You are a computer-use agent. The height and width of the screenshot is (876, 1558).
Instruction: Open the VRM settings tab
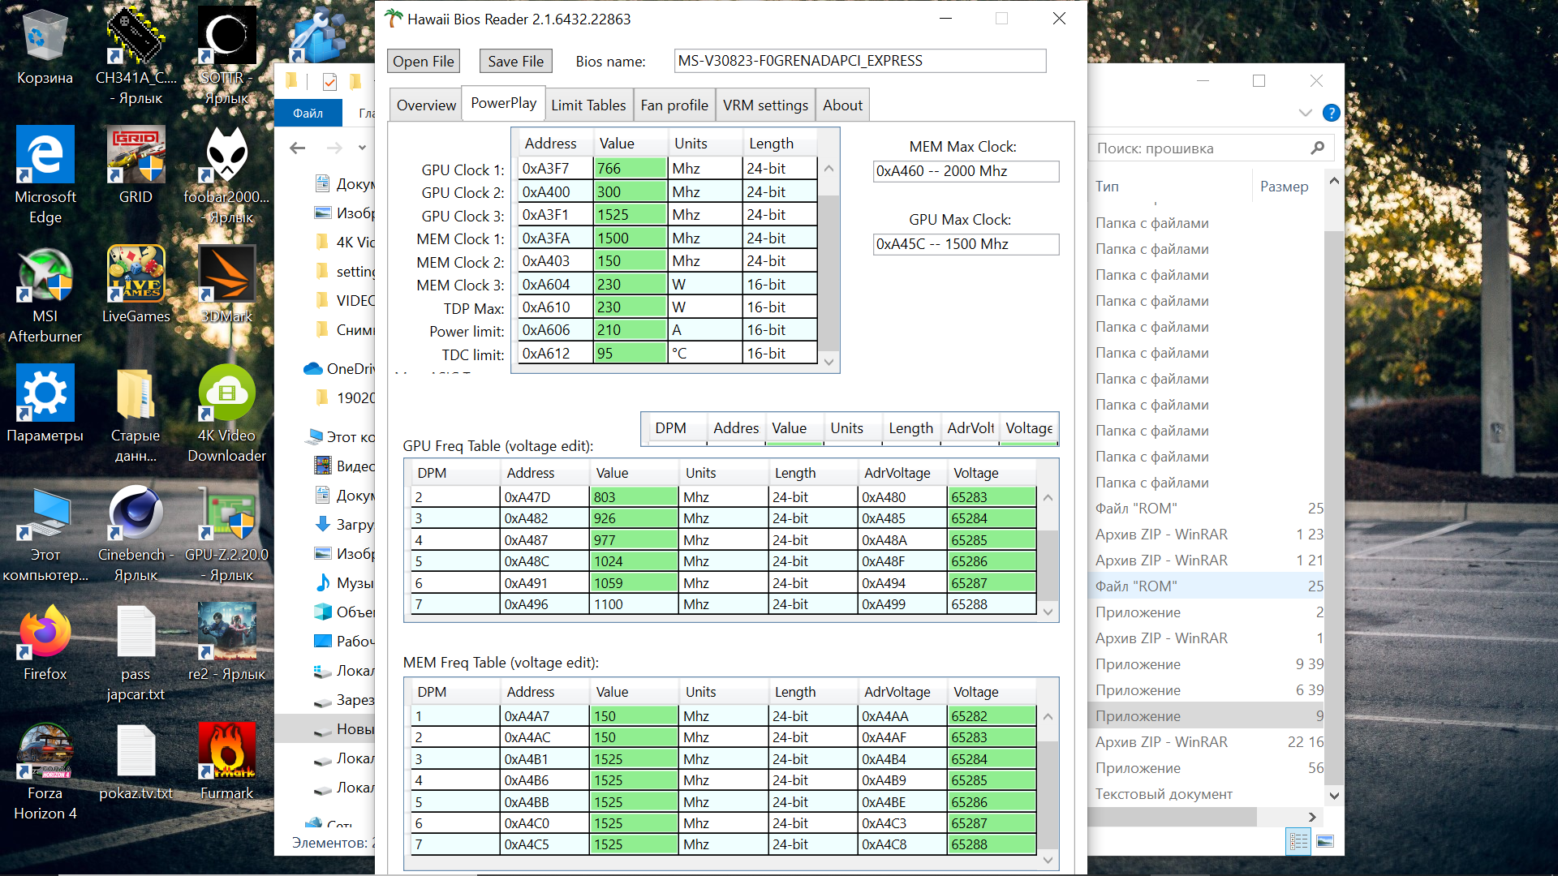(764, 105)
